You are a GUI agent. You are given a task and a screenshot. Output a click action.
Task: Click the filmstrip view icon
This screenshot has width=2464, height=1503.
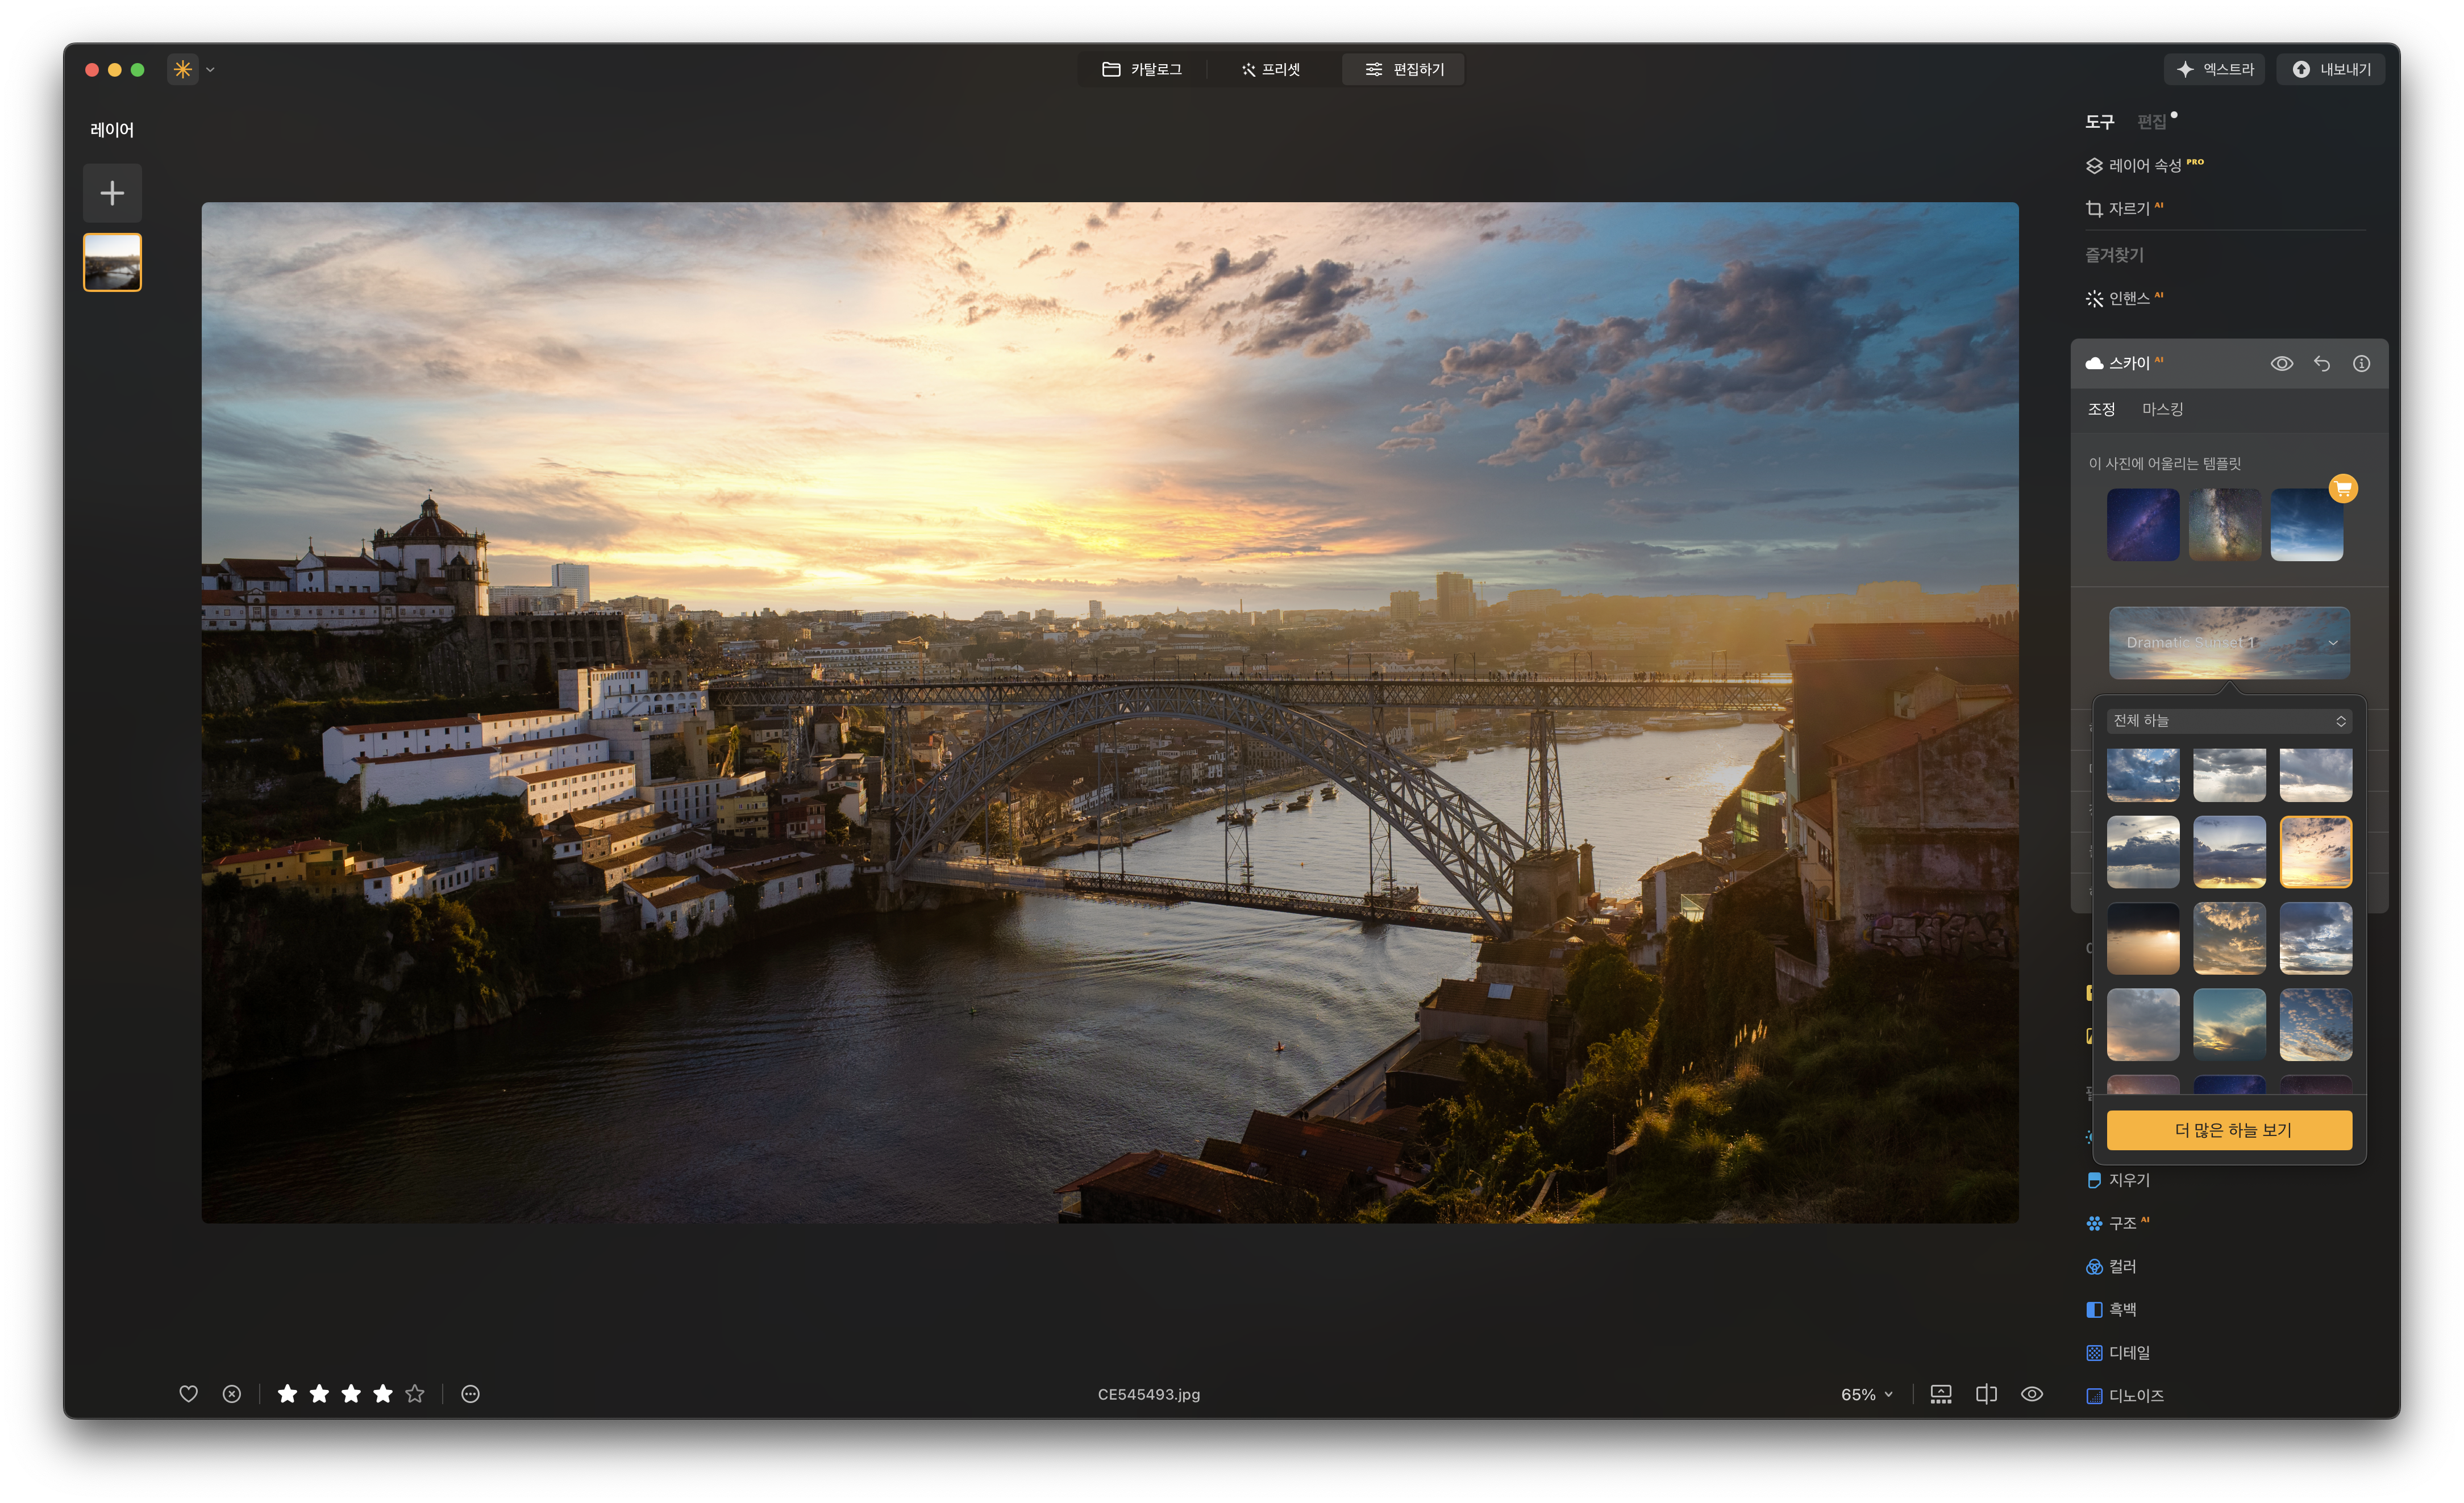pyautogui.click(x=1940, y=1394)
